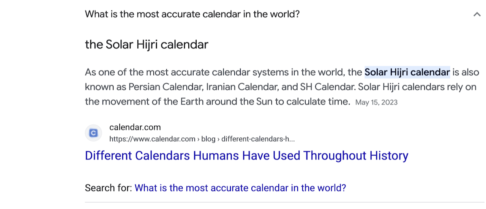Click the highlighted "Solar Hijri calendar" text
Image resolution: width=486 pixels, height=209 pixels.
407,72
